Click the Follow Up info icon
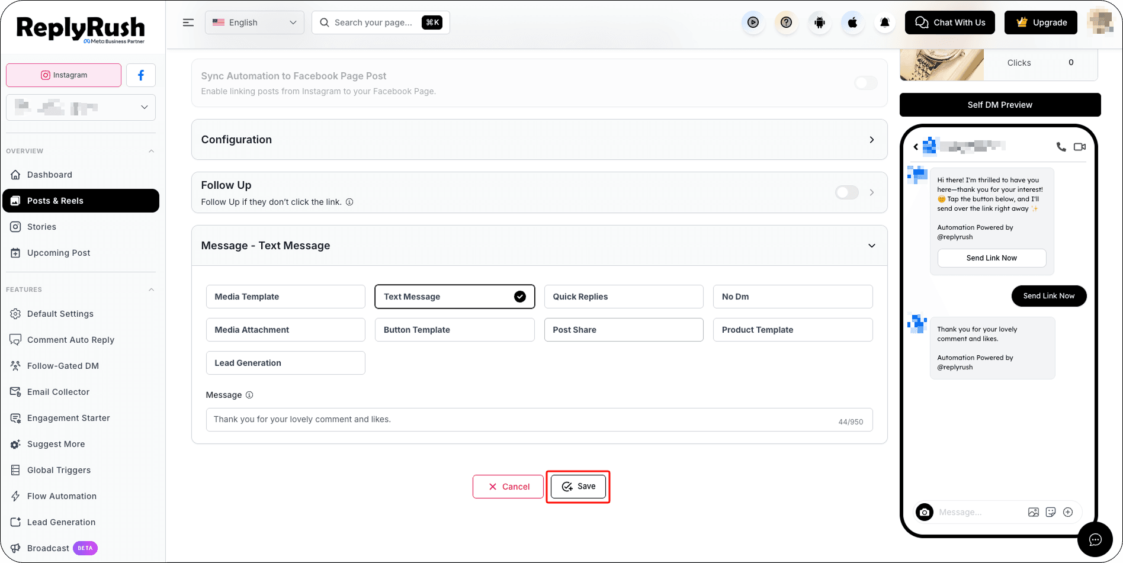Viewport: 1123px width, 563px height. pyautogui.click(x=349, y=202)
